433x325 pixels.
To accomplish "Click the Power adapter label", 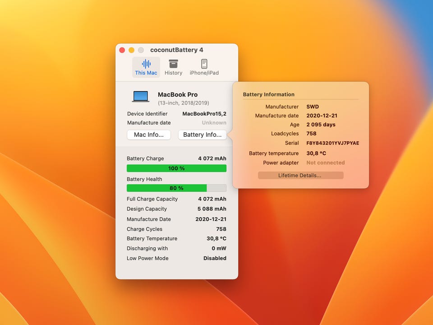I will click(x=281, y=162).
